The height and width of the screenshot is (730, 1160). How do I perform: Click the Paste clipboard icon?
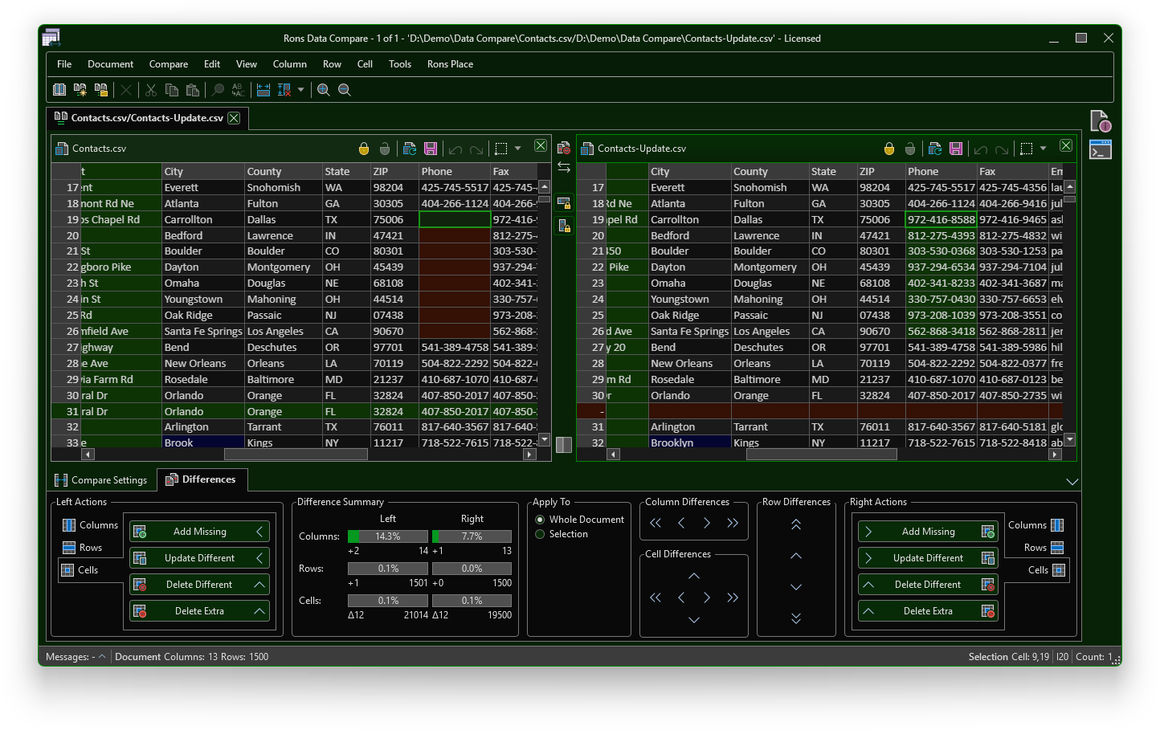pos(193,90)
